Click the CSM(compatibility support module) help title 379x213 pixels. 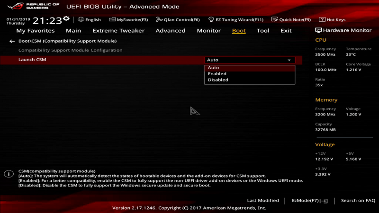57,171
